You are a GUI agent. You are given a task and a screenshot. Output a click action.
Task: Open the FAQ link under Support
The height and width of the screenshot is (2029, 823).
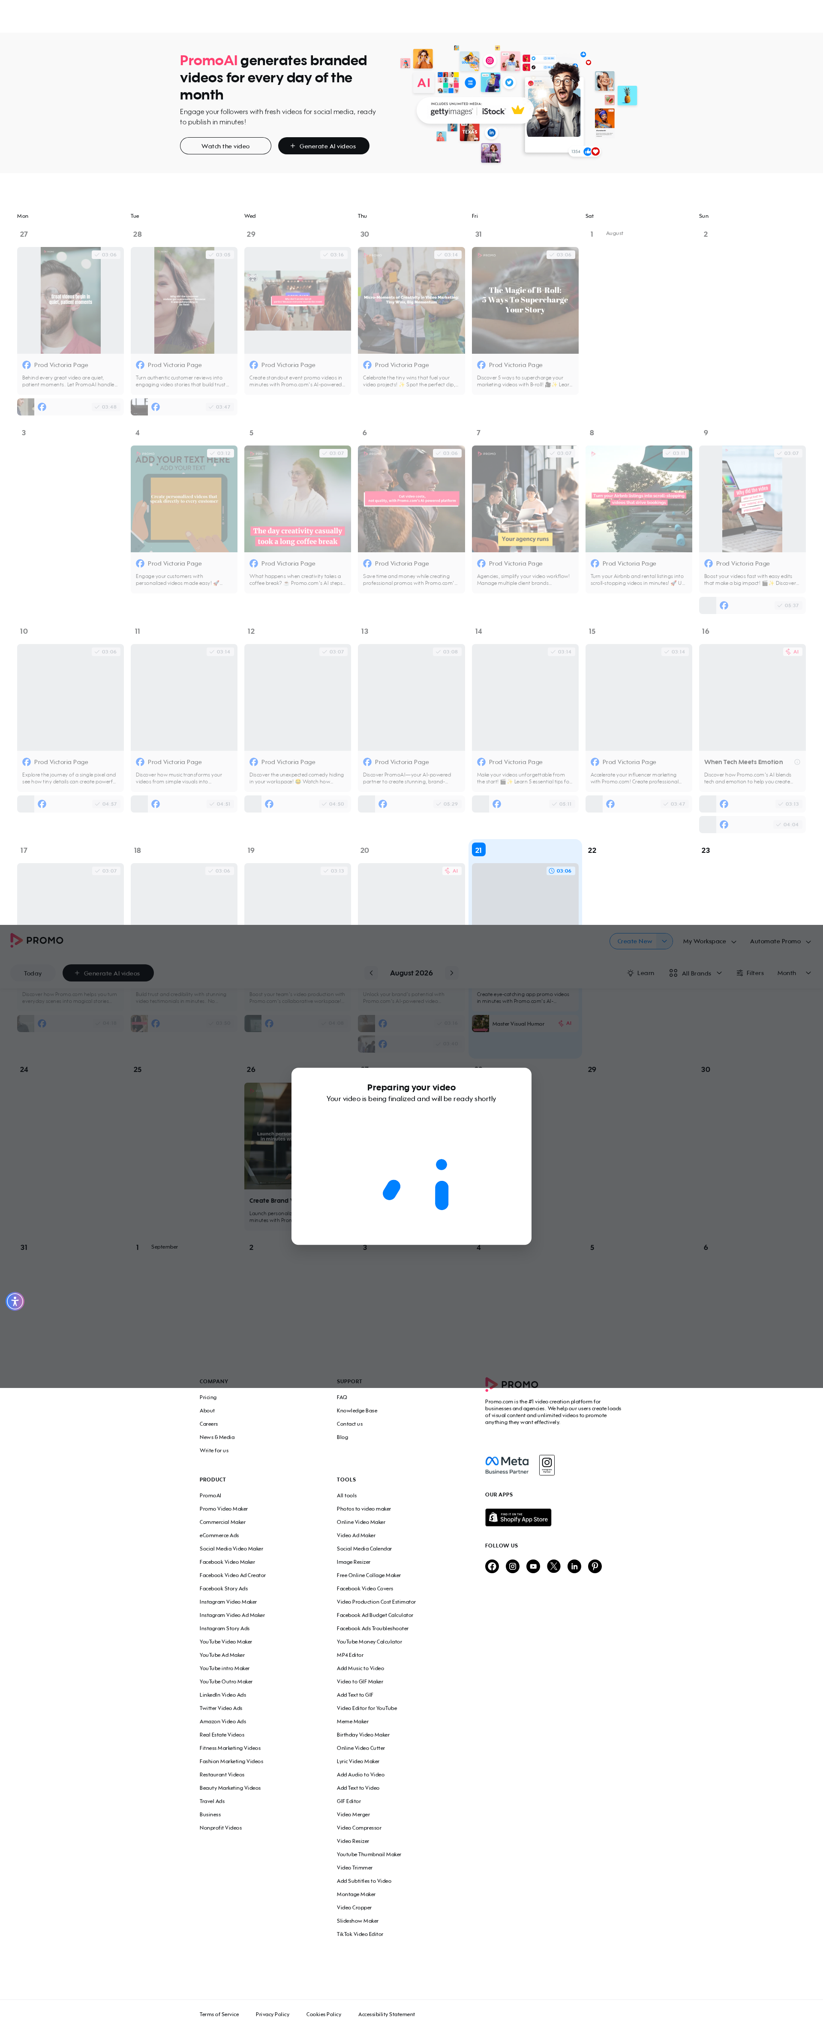(342, 1397)
